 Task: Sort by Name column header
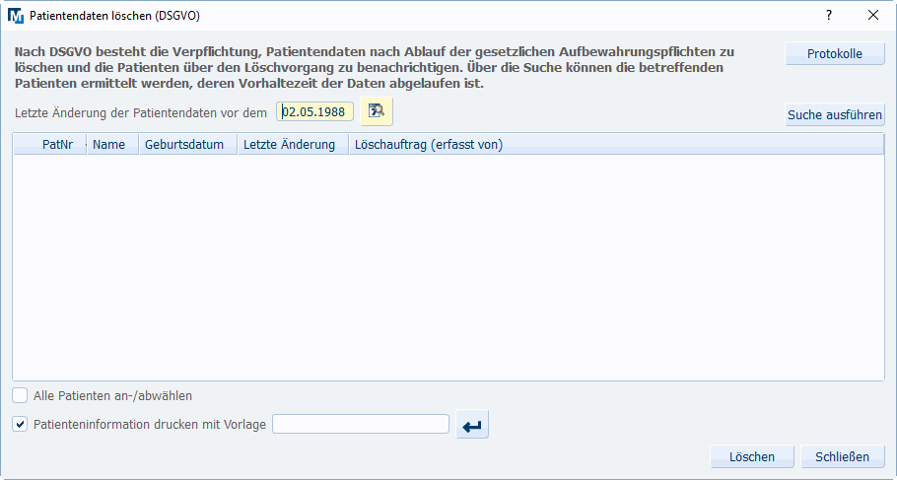(x=113, y=144)
